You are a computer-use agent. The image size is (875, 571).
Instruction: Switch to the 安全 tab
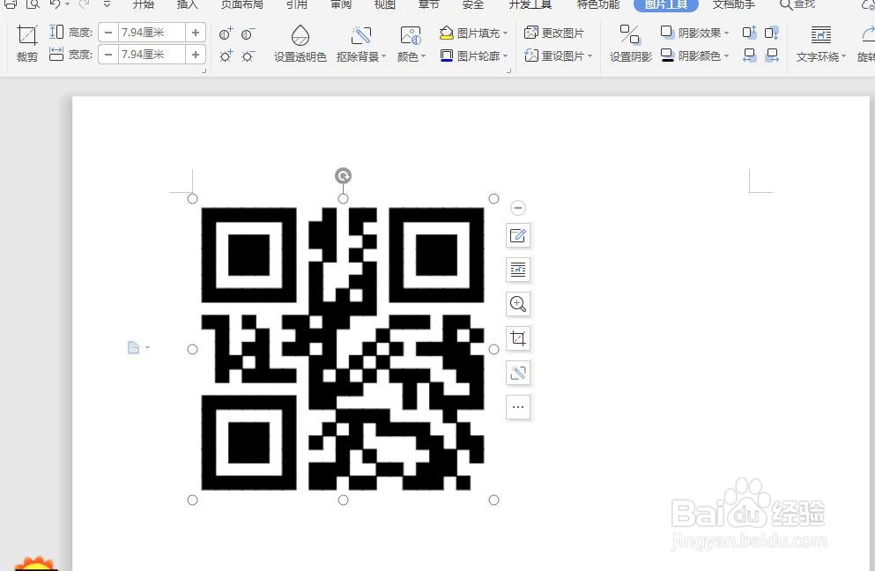[x=473, y=4]
